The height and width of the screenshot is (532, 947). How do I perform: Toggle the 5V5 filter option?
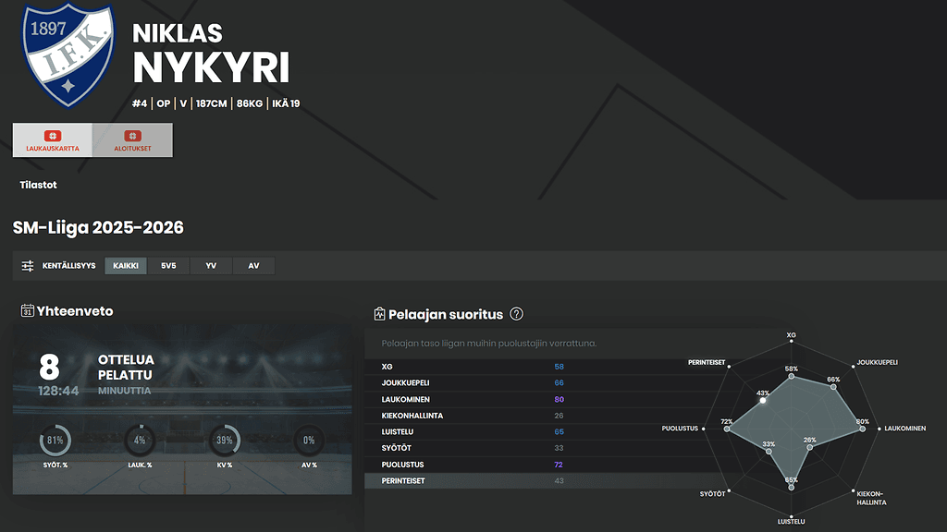pyautogui.click(x=168, y=265)
